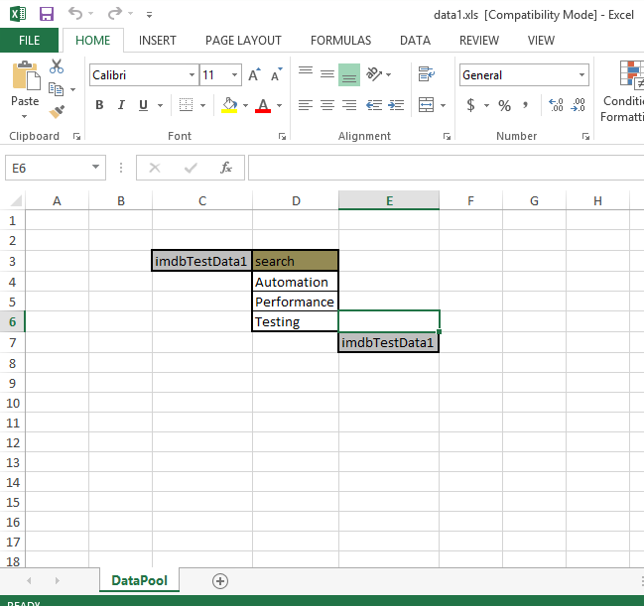Switch to the FORMULAS tab
Viewport: 644px width, 606px height.
(340, 41)
